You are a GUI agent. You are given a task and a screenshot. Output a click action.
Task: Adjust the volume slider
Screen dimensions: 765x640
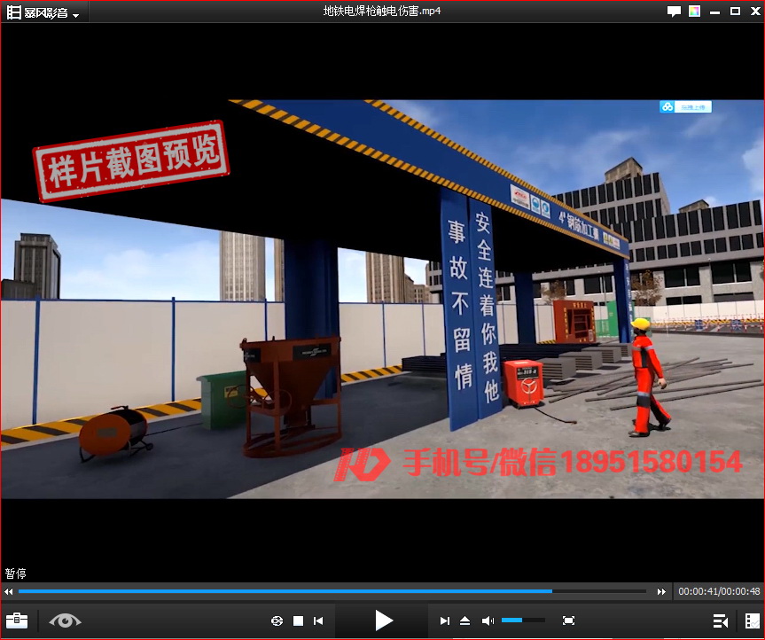tap(523, 620)
